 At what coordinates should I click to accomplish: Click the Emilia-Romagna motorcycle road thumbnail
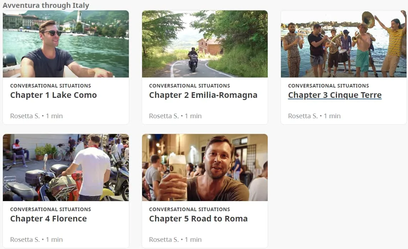[x=205, y=44]
